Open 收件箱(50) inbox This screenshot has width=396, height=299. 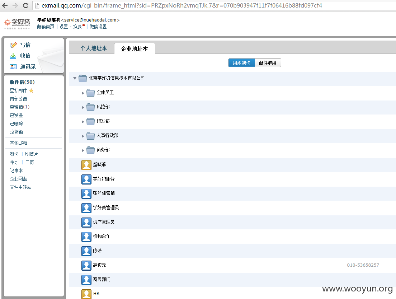coord(22,82)
